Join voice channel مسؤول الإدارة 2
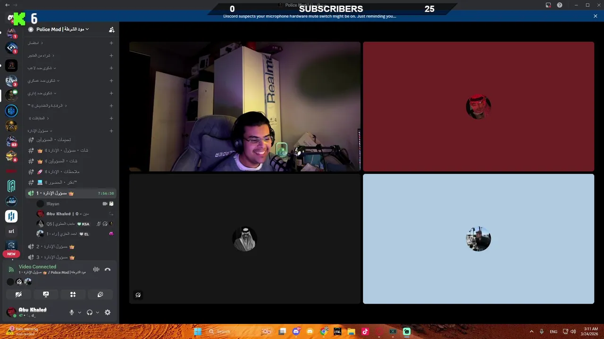The image size is (604, 339). point(71,247)
